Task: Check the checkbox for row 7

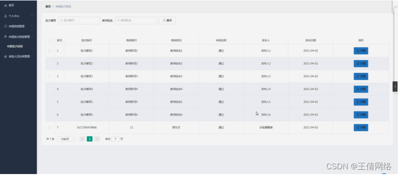Action: [x=50, y=128]
